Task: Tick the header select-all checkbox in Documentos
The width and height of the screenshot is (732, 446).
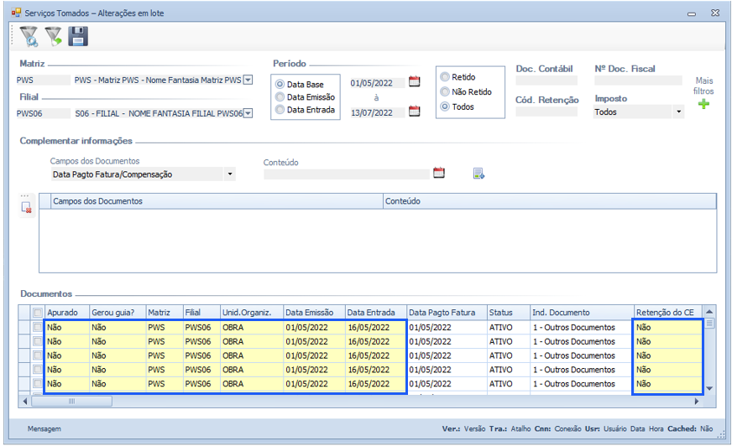Action: tap(36, 313)
